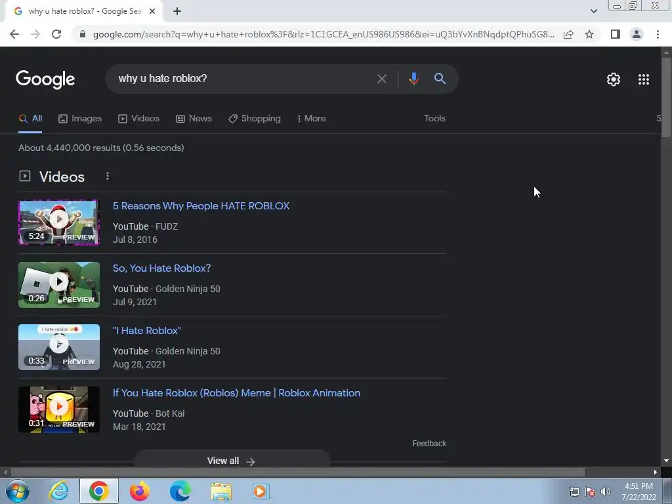Open 'If You Hate Roblox (Roblos) Meme' link
Screen dimensions: 672x504
(236, 393)
